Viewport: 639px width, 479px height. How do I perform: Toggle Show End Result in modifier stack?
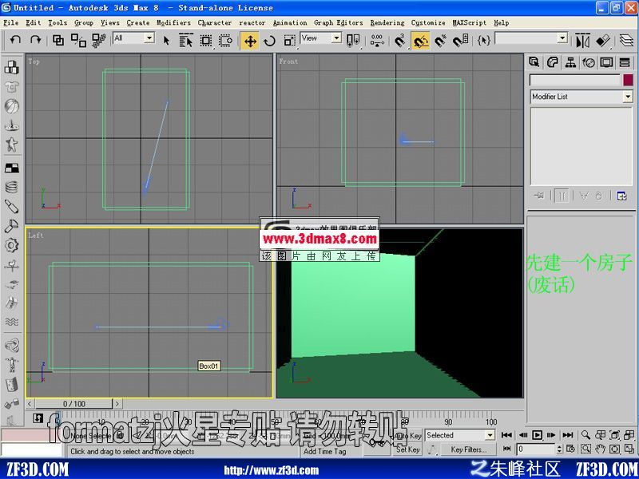click(562, 196)
